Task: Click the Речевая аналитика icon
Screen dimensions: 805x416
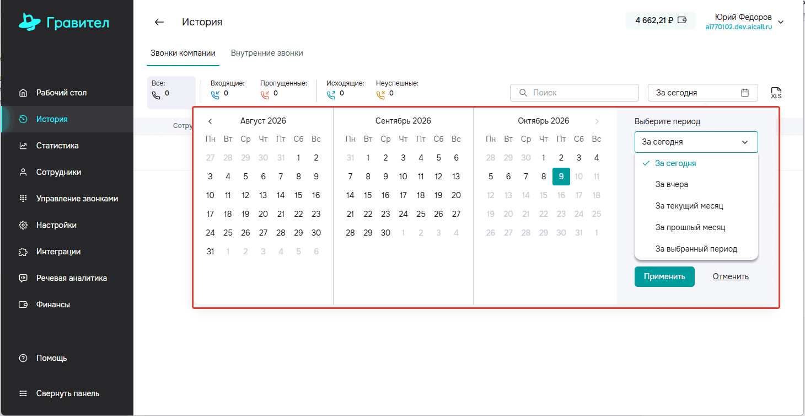Action: [x=23, y=278]
